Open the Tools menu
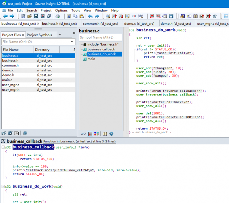This screenshot has width=229, height=203. pos(76,10)
